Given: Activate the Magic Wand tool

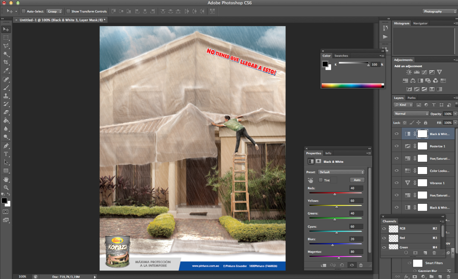Looking at the screenshot, I should [x=6, y=54].
